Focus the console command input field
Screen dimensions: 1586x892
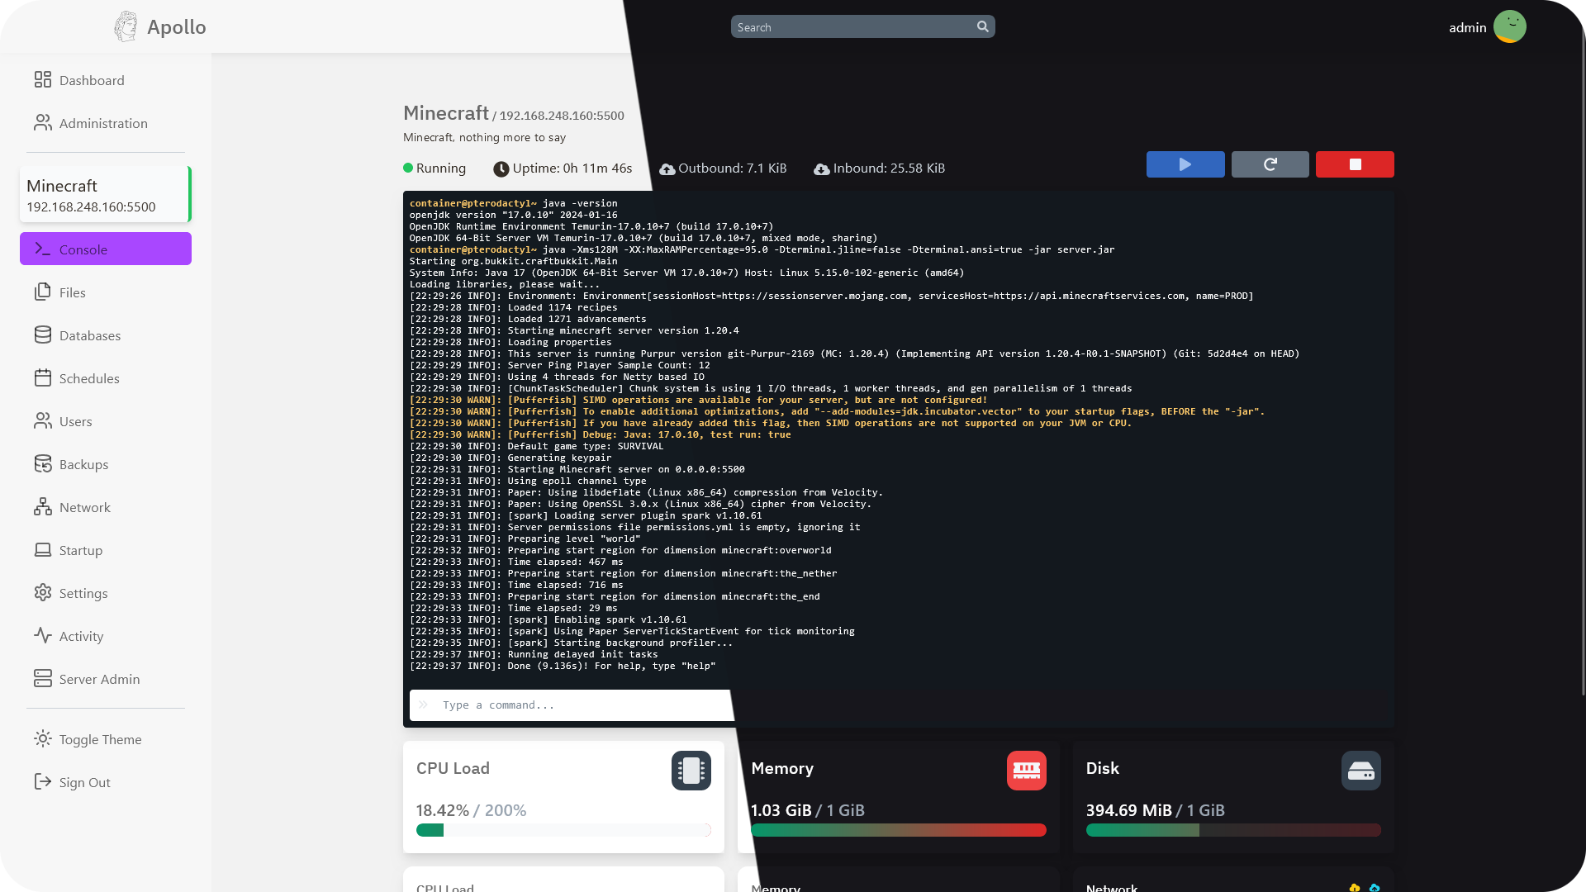tap(578, 705)
